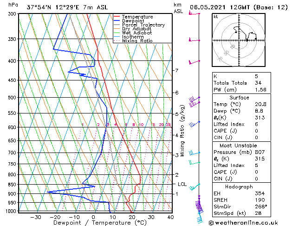Click the Most Unstable theta-e value 315

click(x=260, y=159)
